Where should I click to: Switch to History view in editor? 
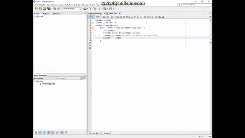(98, 17)
